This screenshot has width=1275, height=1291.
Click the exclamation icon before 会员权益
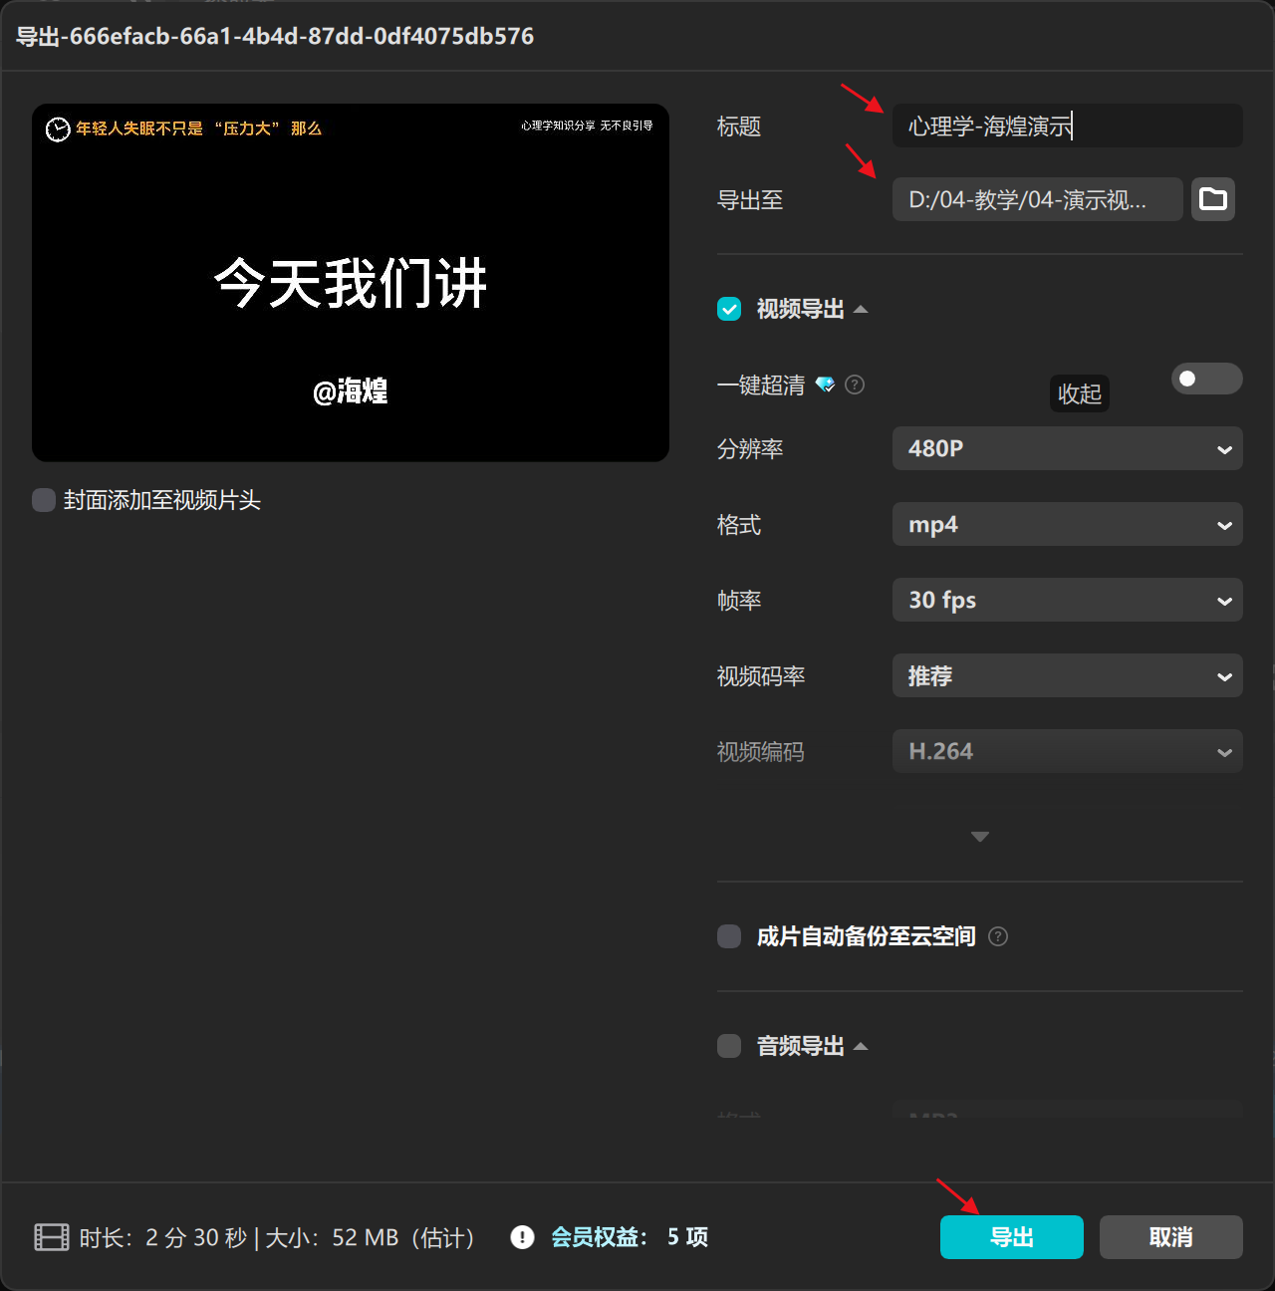[521, 1237]
